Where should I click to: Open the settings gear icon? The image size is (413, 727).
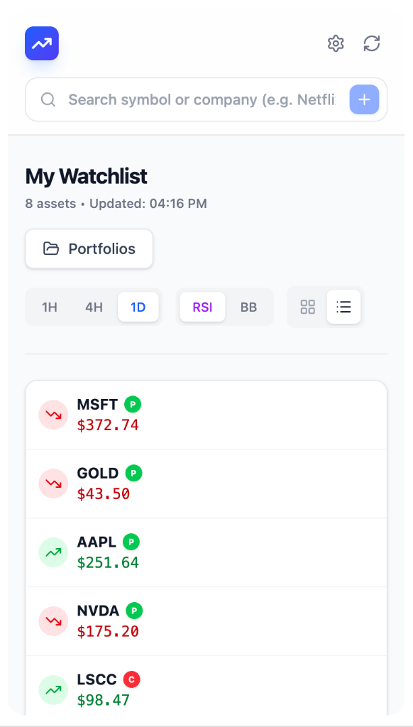(336, 43)
